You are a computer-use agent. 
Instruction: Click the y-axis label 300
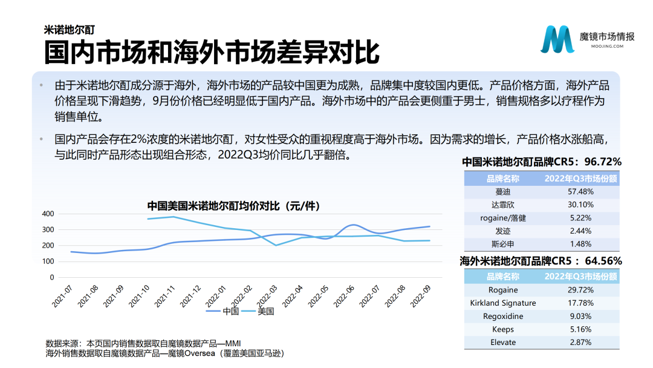pyautogui.click(x=48, y=229)
